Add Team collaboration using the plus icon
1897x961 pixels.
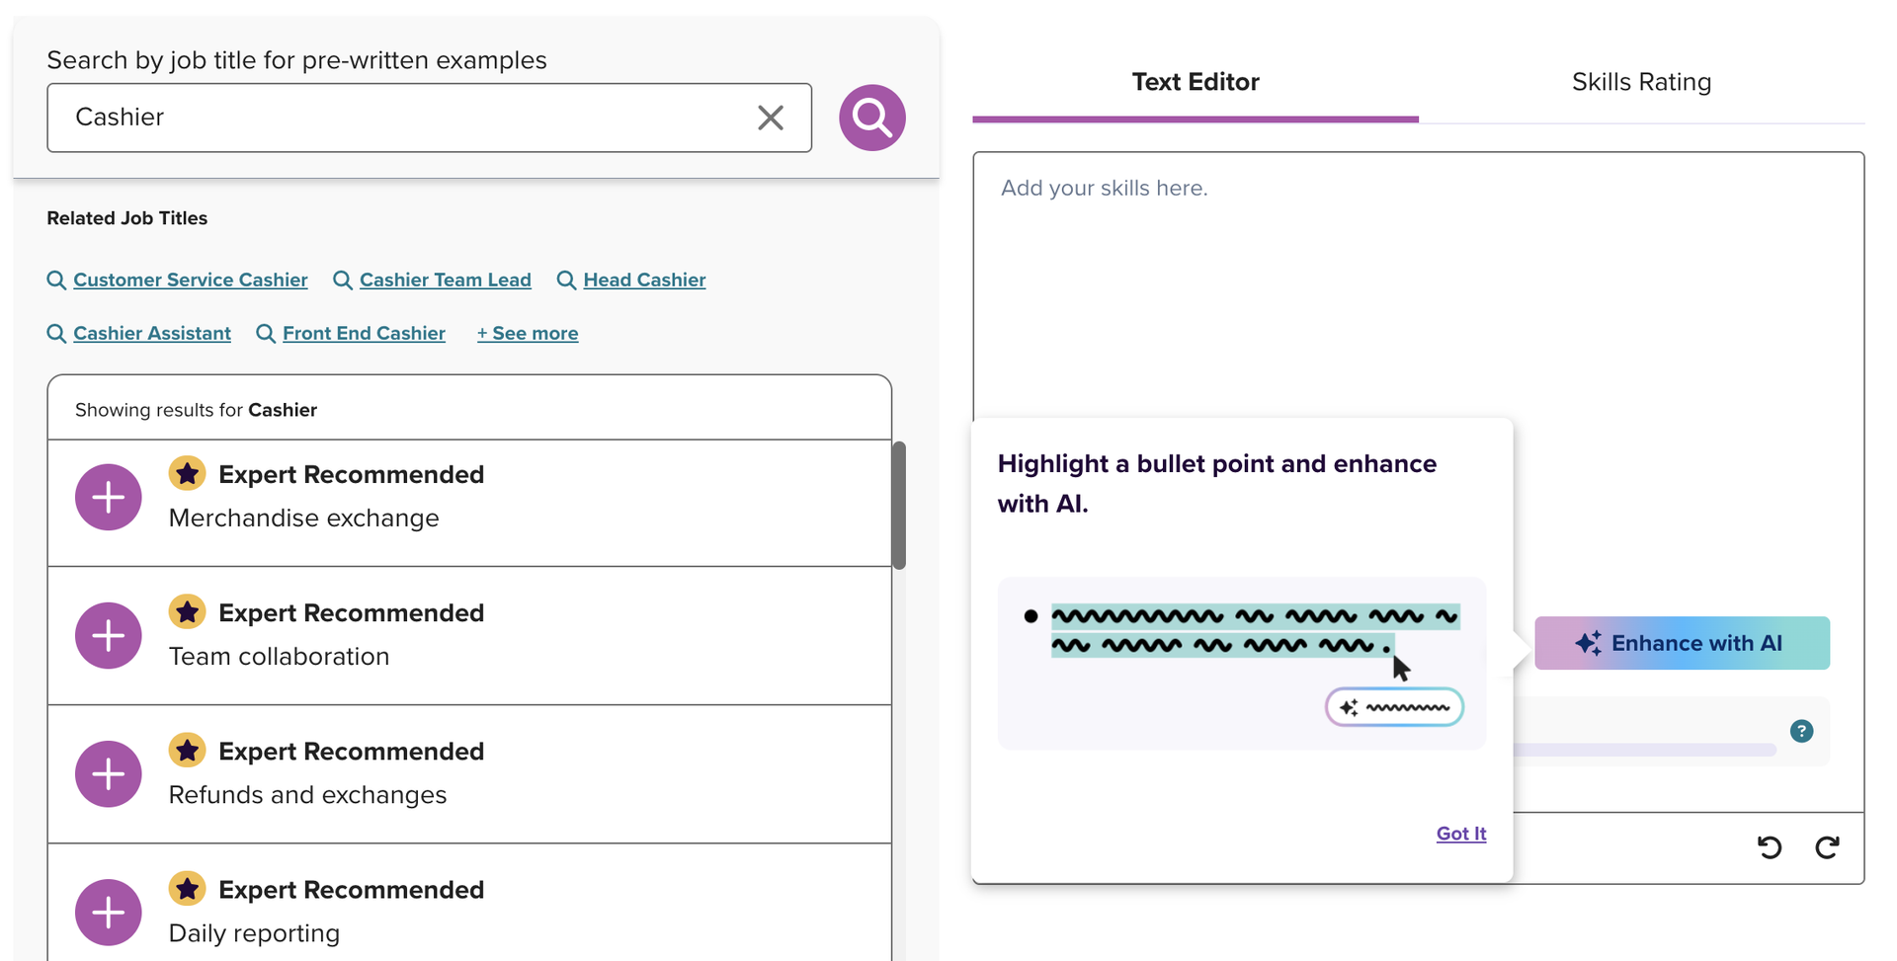[108, 635]
